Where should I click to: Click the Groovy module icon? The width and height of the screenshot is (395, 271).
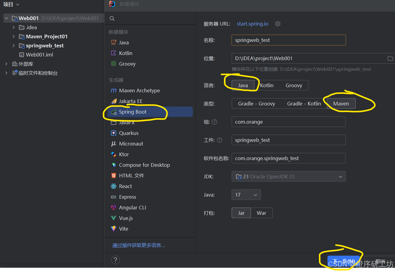(114, 64)
